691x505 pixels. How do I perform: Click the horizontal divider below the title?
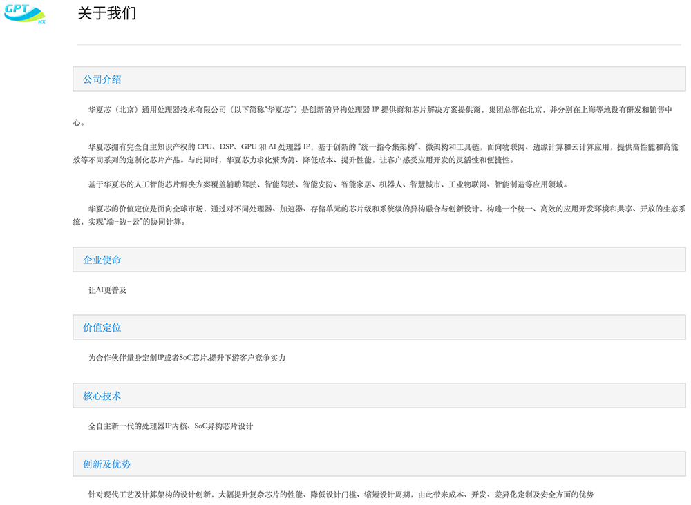coord(379,45)
